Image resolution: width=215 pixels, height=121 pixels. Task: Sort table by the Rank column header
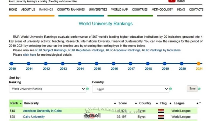coord(16,103)
